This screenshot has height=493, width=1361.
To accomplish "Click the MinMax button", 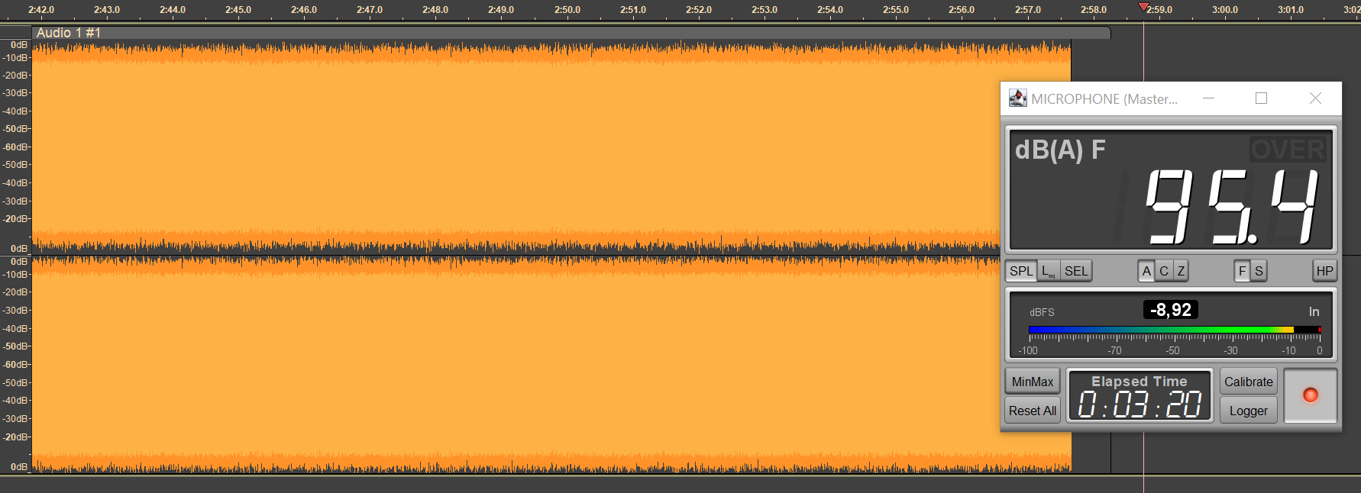I will [x=1033, y=382].
